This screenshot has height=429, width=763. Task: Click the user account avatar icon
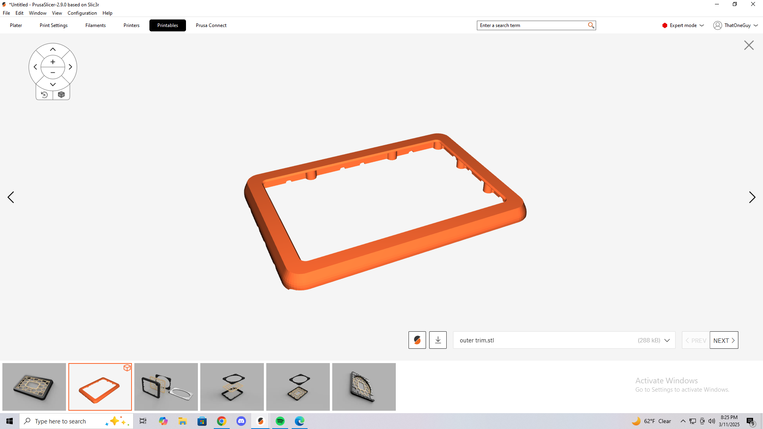(717, 25)
